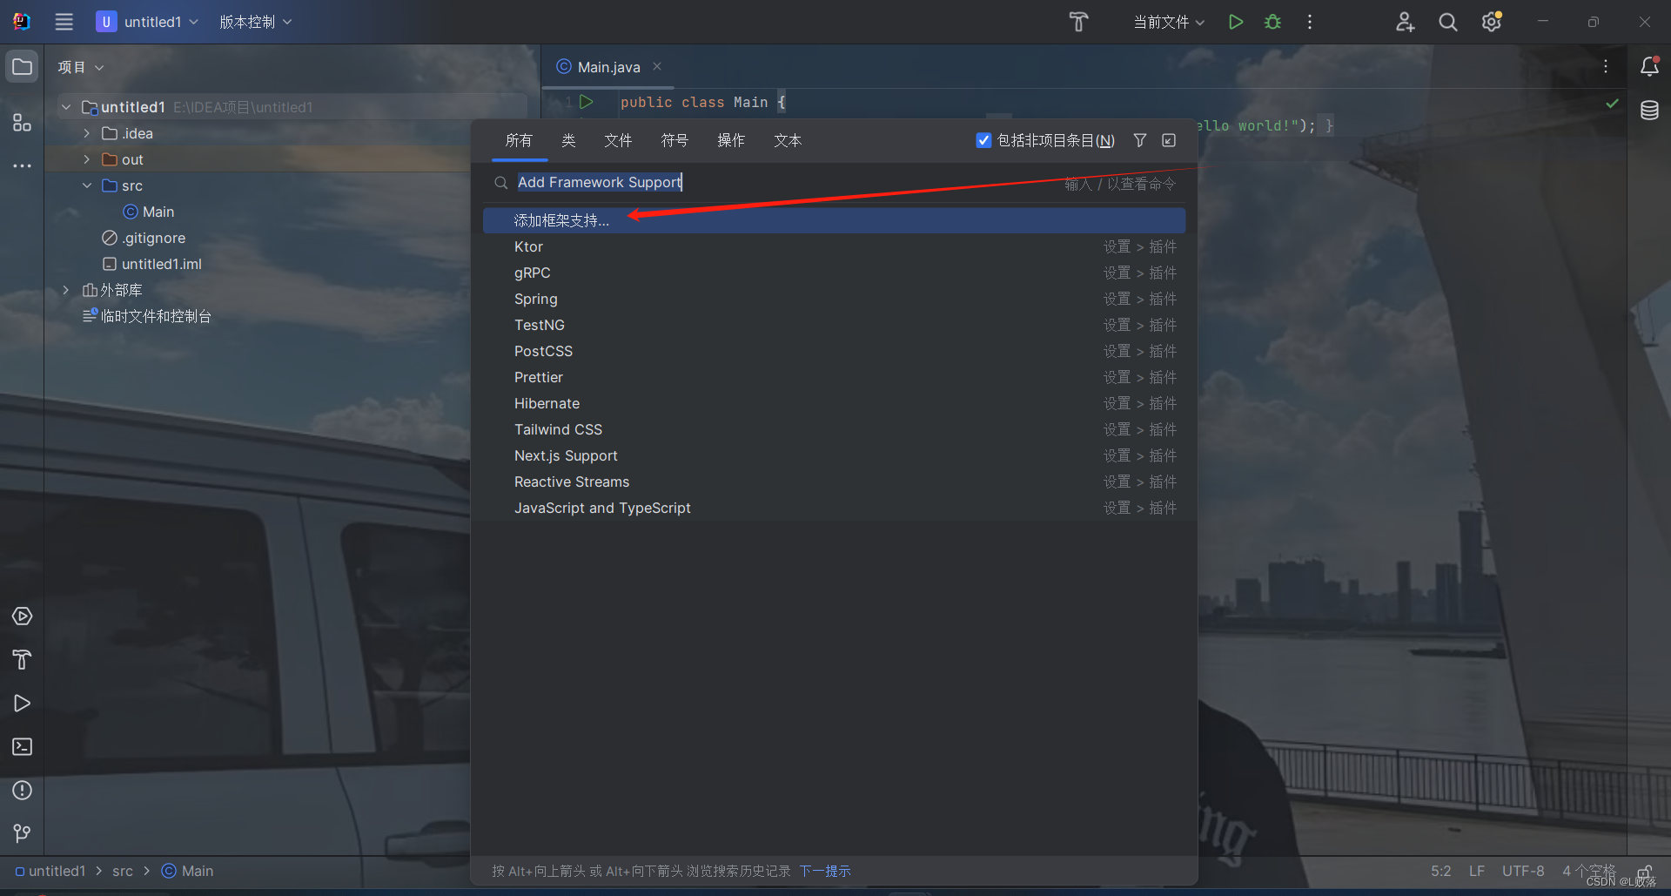Select 添加框架支持... result
Viewport: 1671px width, 896px height.
pos(834,220)
